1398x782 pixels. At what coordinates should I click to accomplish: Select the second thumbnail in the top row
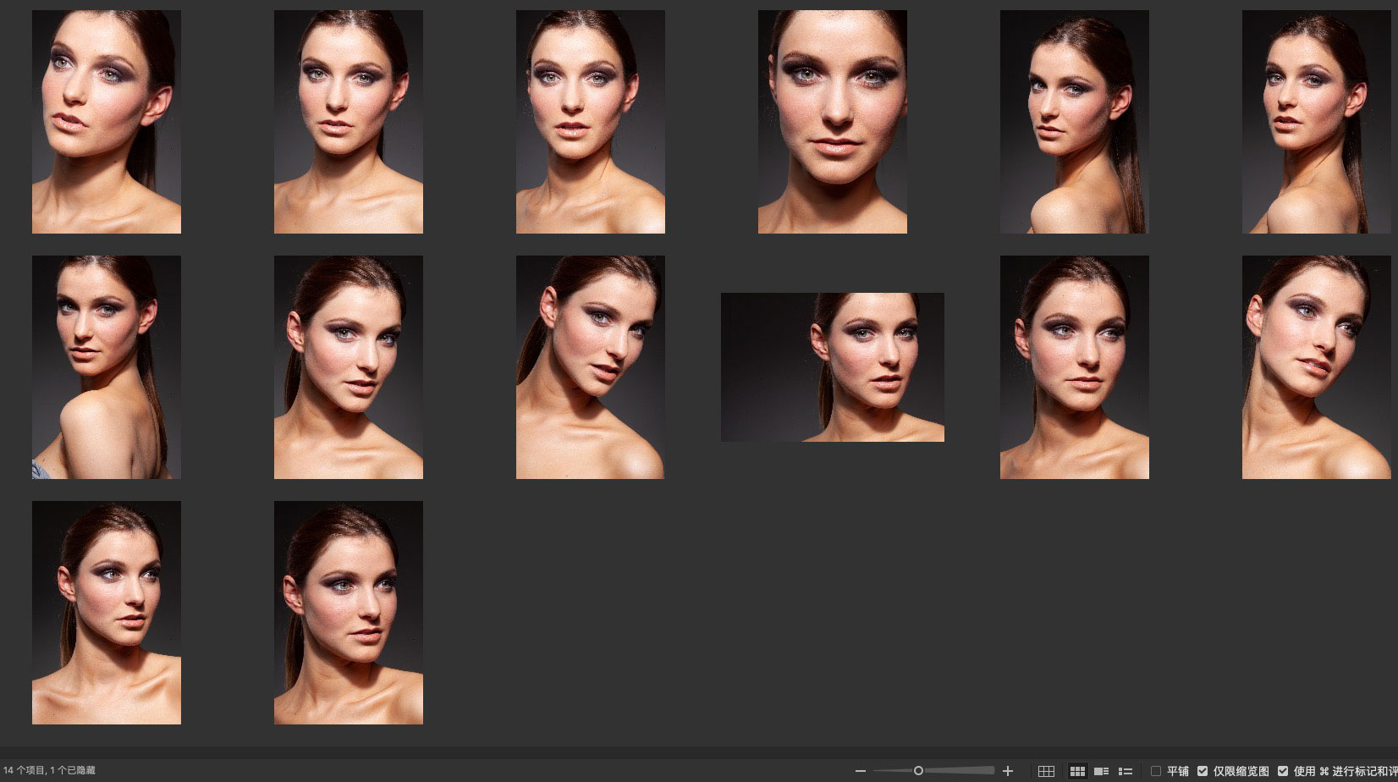(349, 122)
